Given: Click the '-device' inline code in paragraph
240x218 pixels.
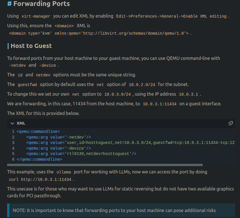Looking at the screenshot, I should 48,65.
